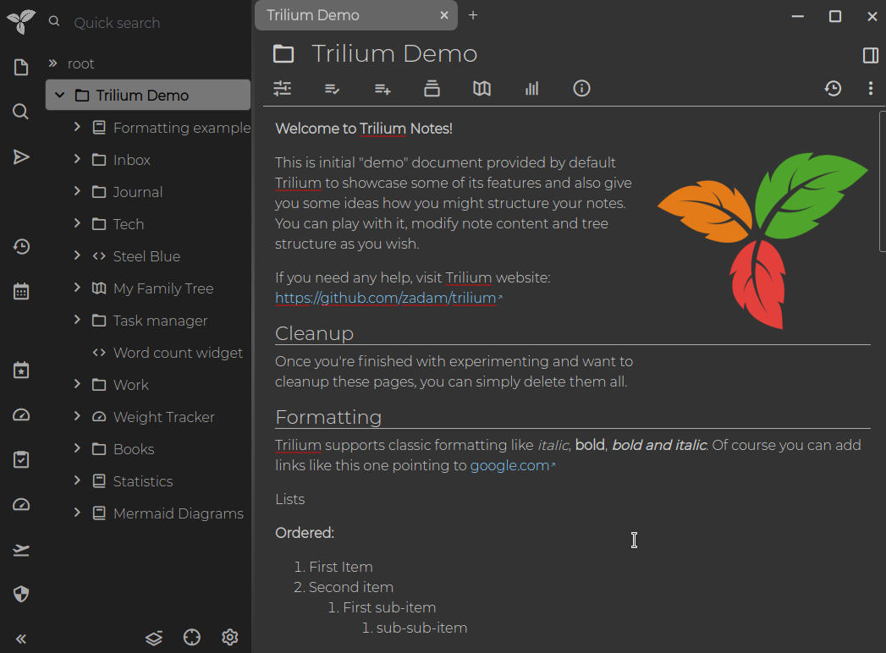This screenshot has height=653, width=886.
Task: Open the search icon in launcher bar
Action: coord(21,112)
